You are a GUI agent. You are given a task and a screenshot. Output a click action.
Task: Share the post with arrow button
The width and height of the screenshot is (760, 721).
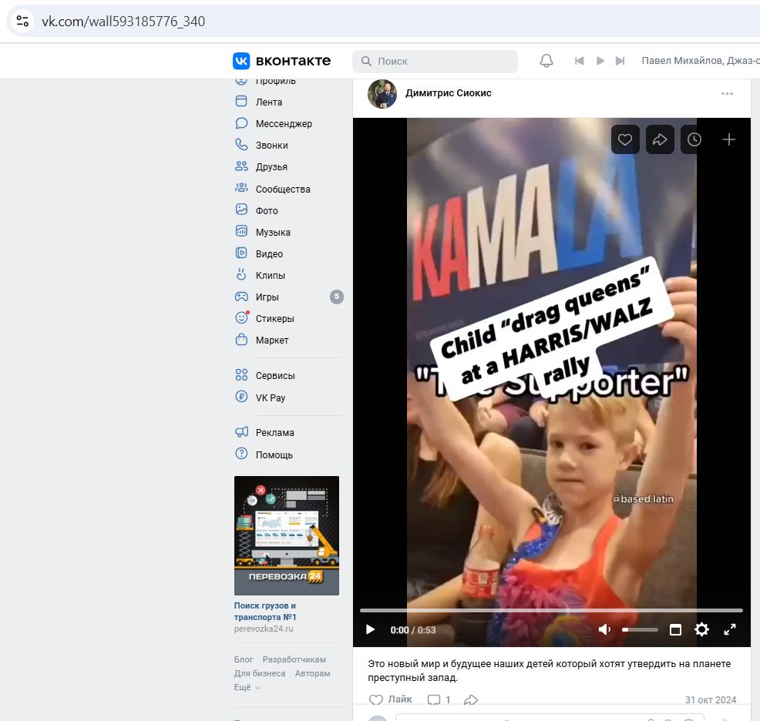pos(471,699)
